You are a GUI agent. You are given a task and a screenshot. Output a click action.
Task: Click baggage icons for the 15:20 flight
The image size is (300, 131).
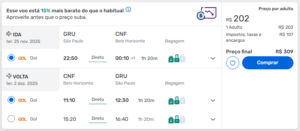tap(177, 119)
